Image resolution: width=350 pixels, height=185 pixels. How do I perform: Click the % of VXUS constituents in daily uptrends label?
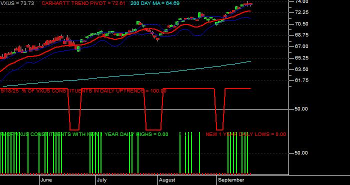tap(83, 91)
